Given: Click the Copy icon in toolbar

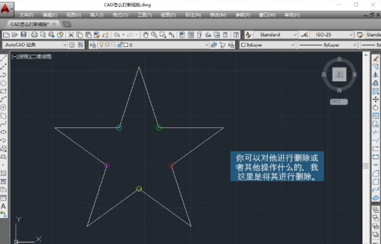Looking at the screenshot, I should [x=79, y=35].
